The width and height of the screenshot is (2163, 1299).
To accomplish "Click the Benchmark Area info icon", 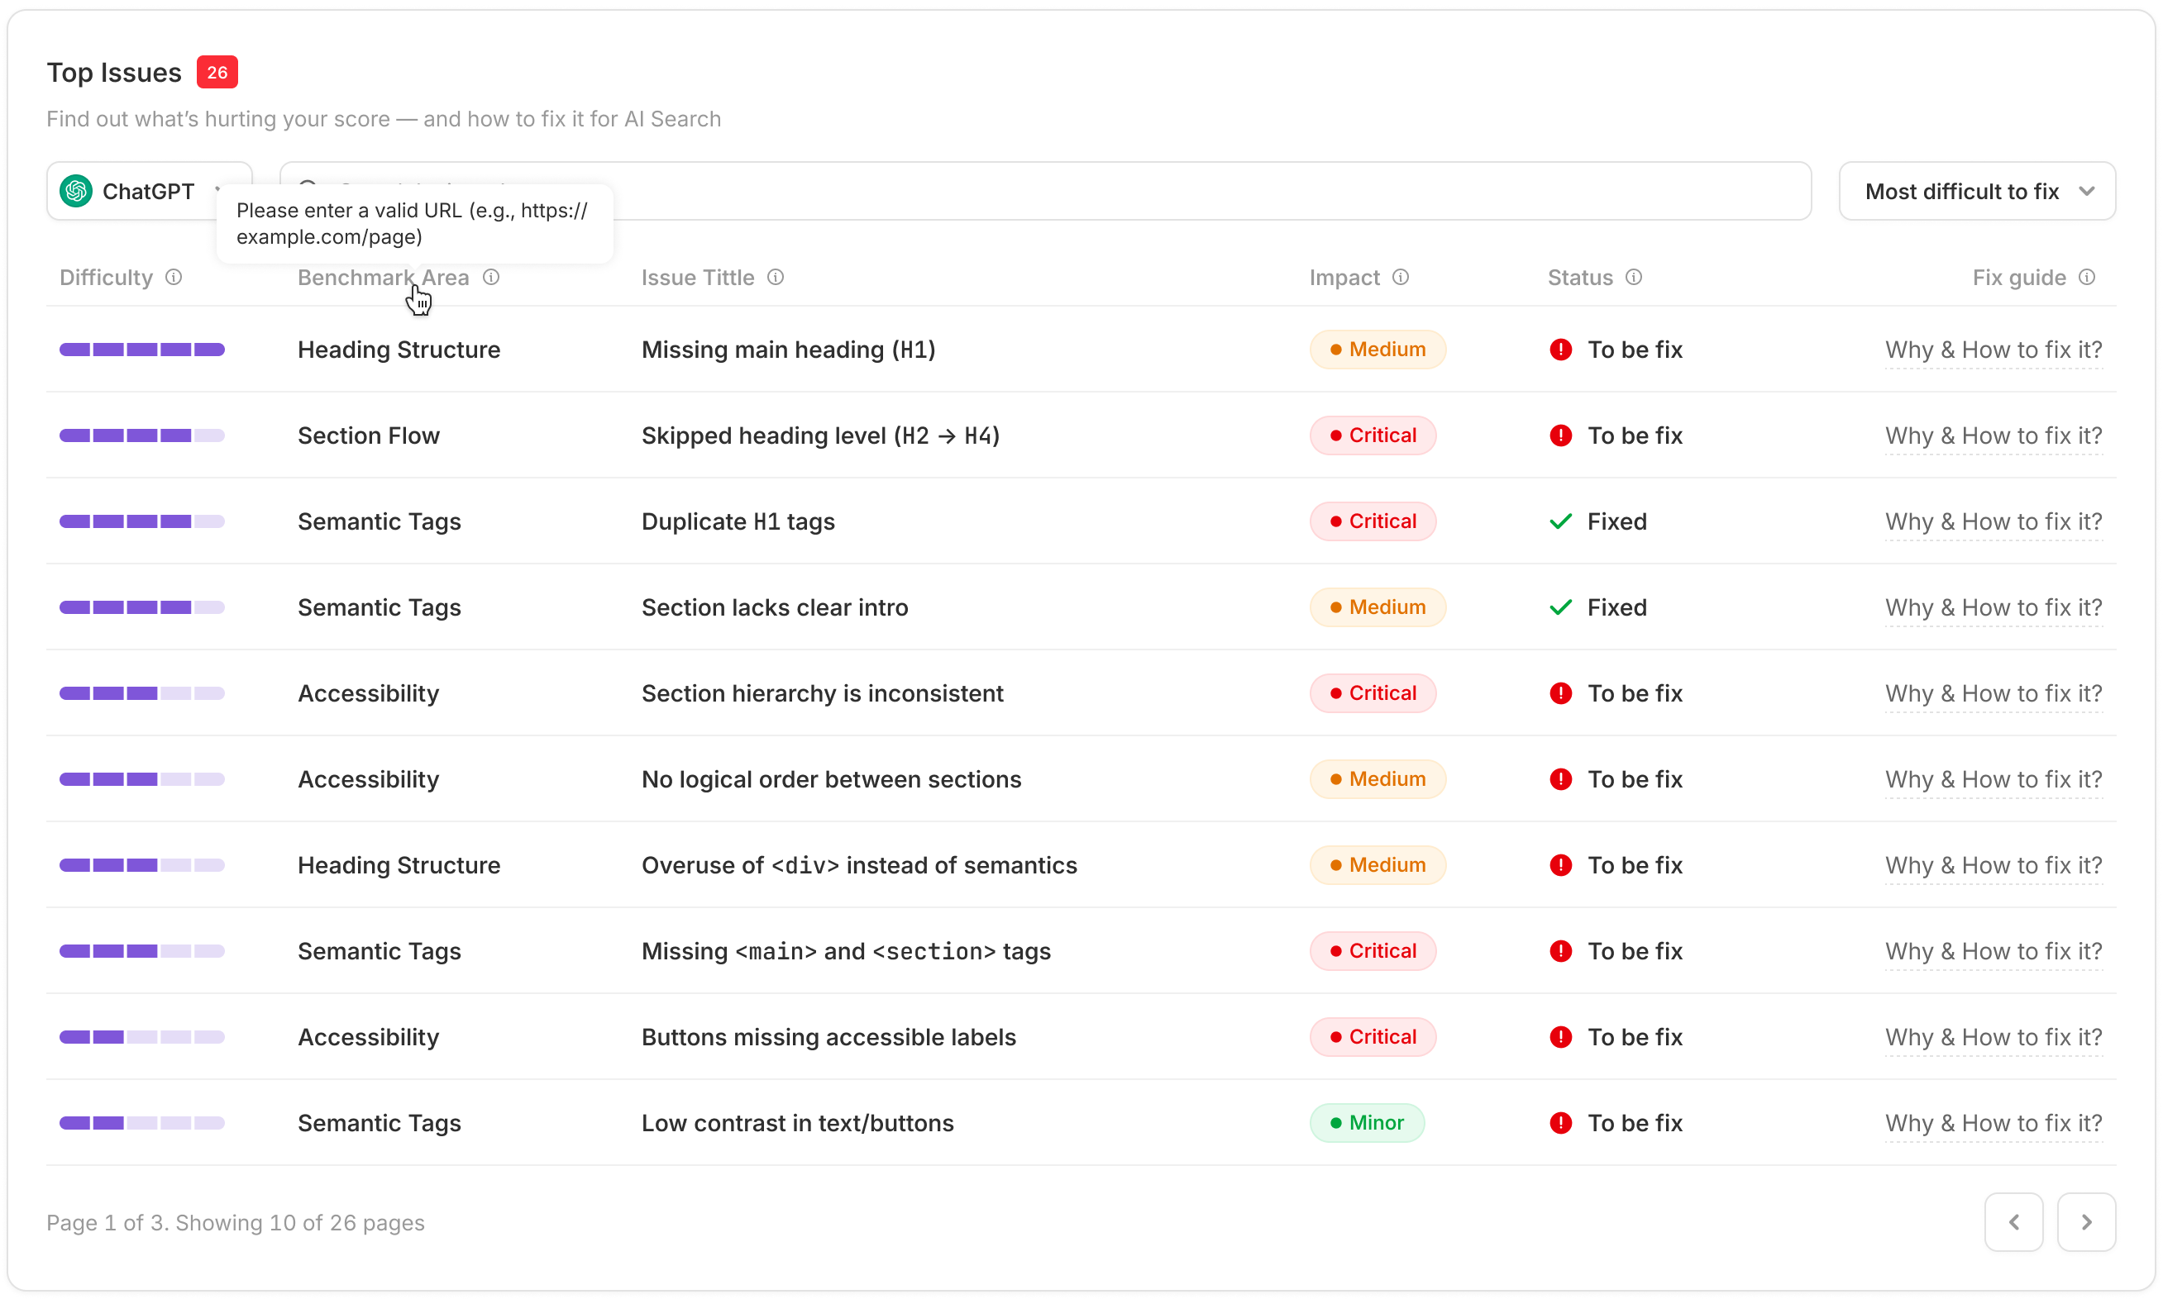I will tap(490, 278).
